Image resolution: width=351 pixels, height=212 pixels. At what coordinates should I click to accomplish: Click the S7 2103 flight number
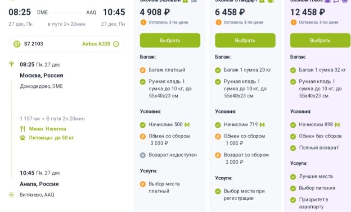35,44
